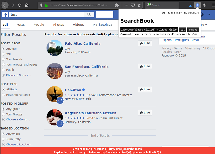Click the remove button in SearchBook
Image resolution: width=215 pixels, height=154 pixels.
coord(193,30)
